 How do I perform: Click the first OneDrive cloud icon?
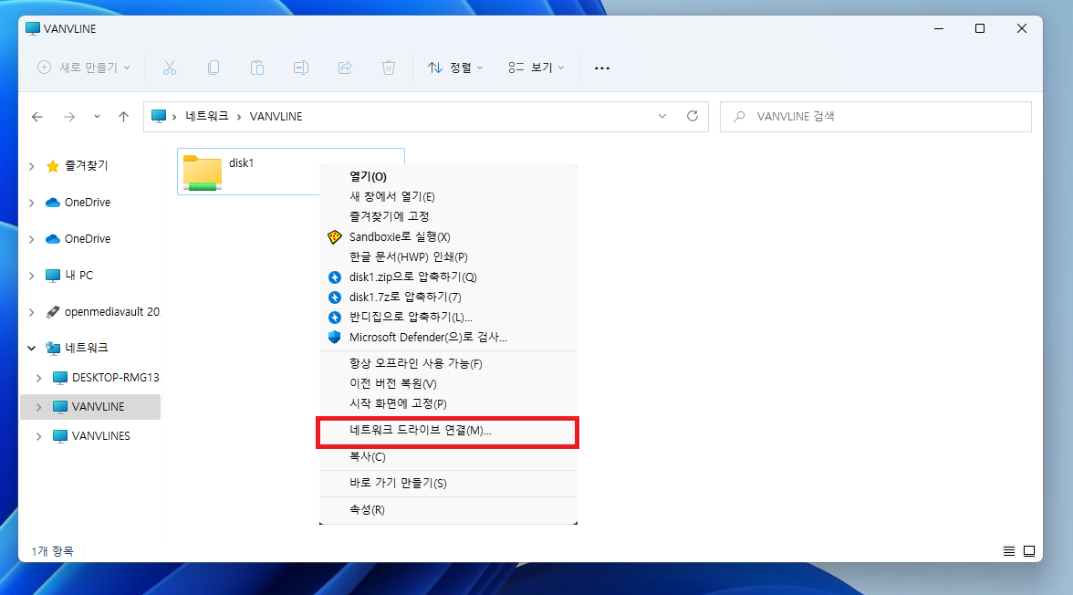(x=53, y=203)
